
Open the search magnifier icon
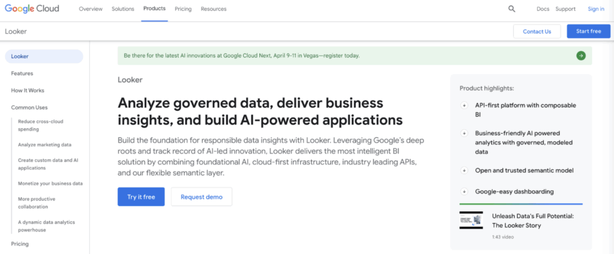click(511, 9)
